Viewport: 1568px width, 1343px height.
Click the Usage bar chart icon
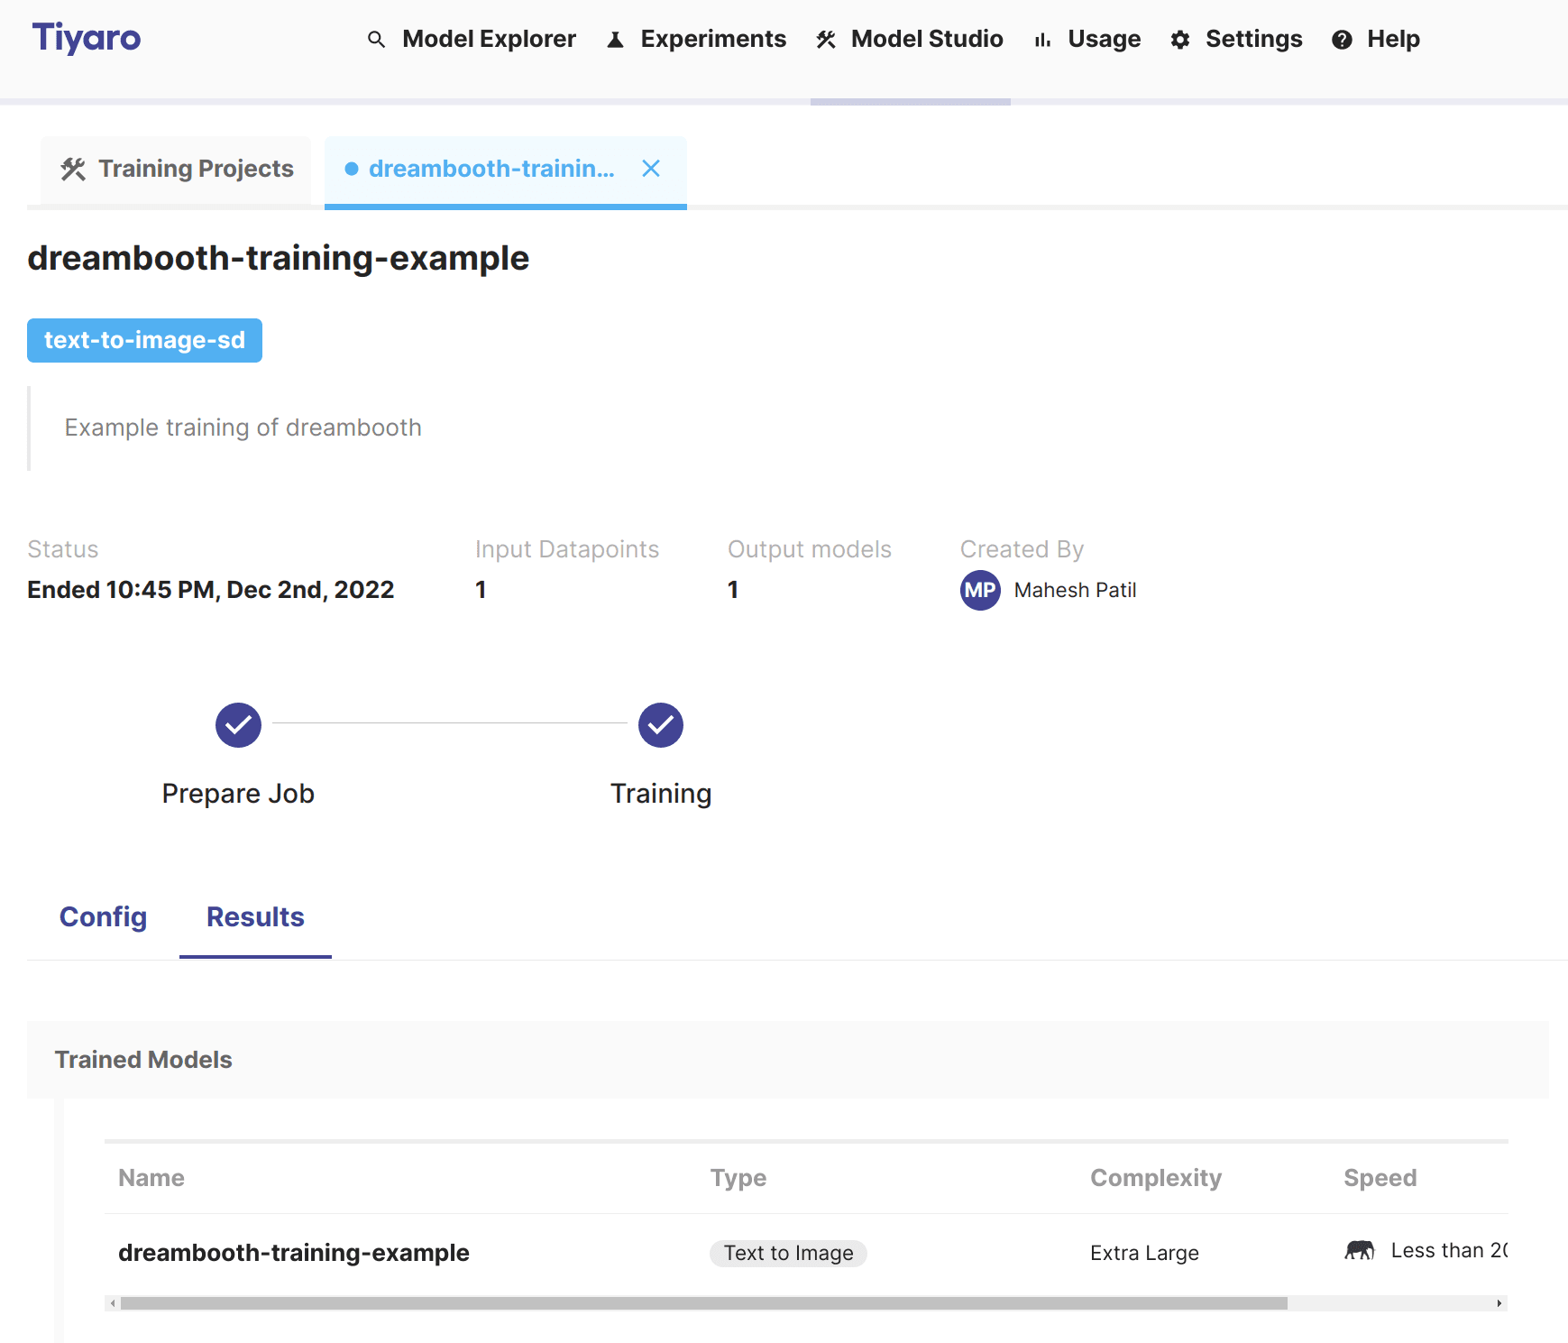tap(1042, 40)
